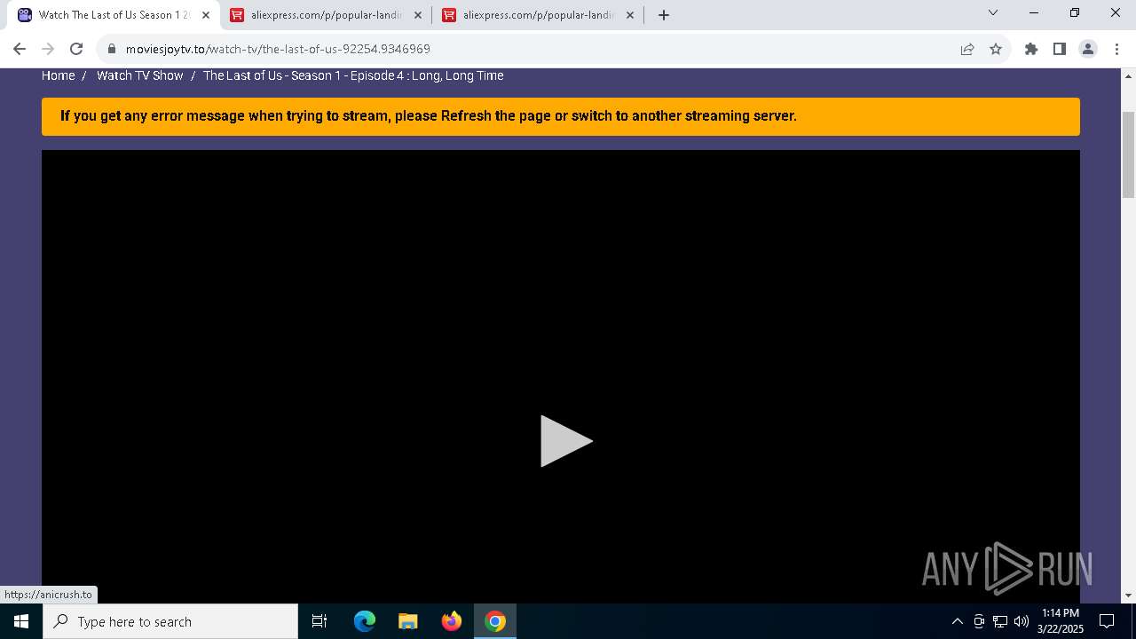
Task: Close the first aliexpress tab
Action: click(x=418, y=15)
